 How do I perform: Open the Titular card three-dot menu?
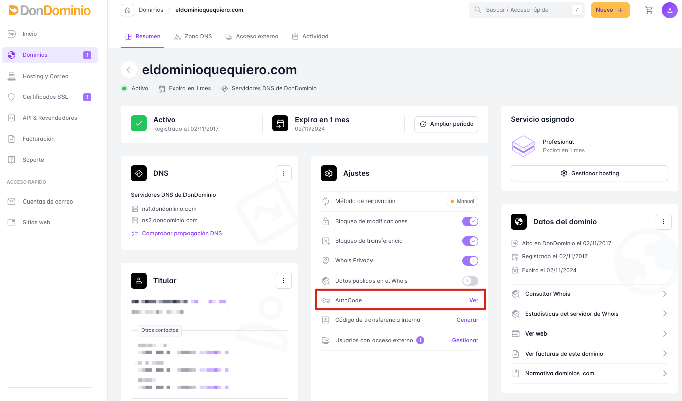284,281
